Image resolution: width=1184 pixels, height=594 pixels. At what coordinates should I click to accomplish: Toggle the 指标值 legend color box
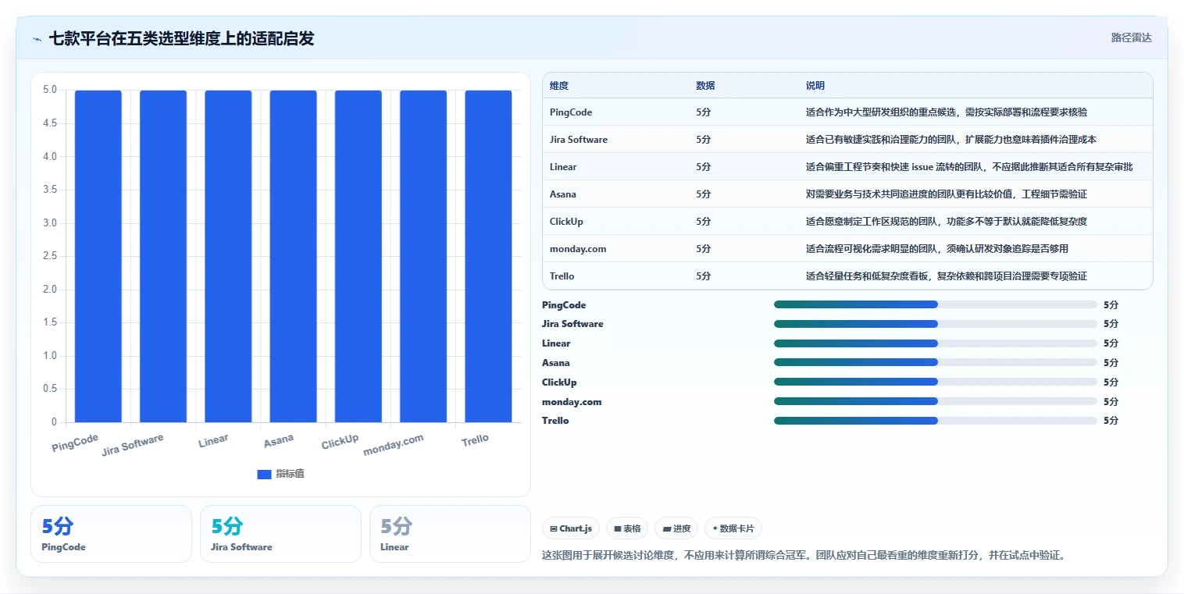pos(264,474)
